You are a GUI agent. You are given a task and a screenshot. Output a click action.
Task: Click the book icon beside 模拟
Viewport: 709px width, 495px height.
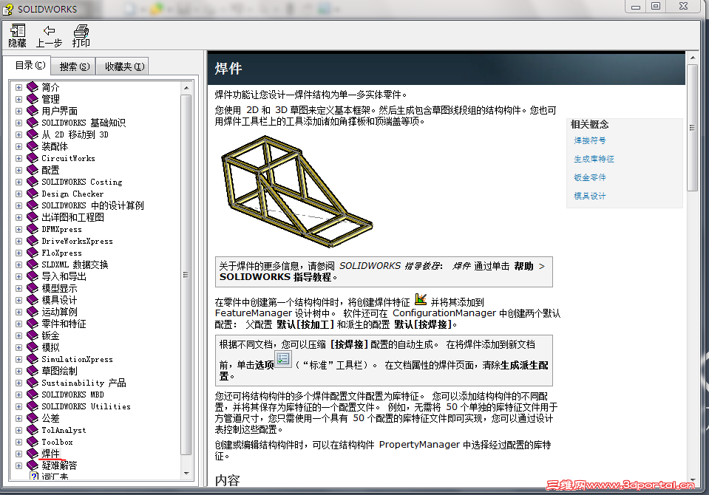[33, 347]
